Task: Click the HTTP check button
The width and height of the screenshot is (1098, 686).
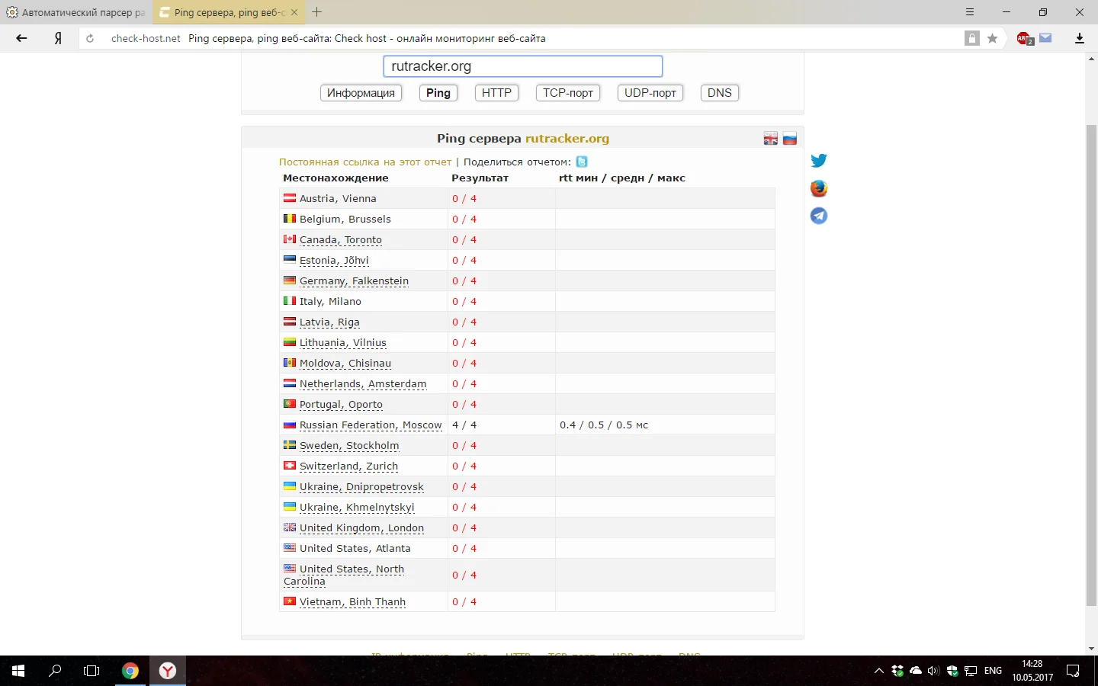Action: 496,93
